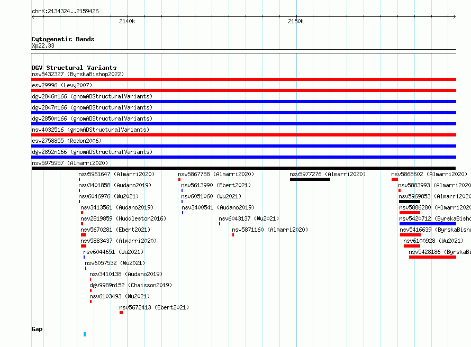Click the chrX:2134324..2159426 coordinates text
Image resolution: width=471 pixels, height=347 pixels.
65,11
